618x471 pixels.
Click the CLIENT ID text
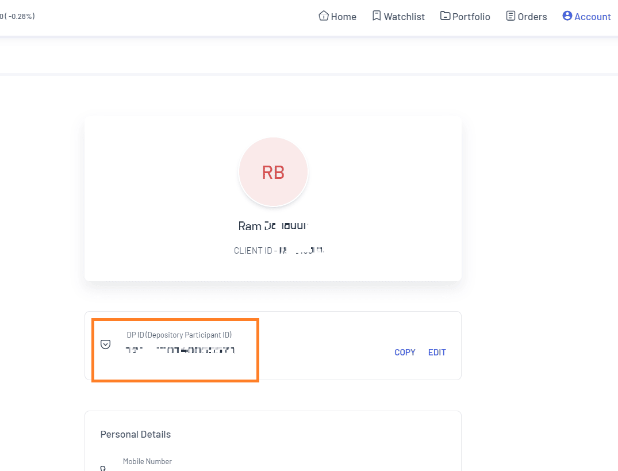click(x=279, y=251)
